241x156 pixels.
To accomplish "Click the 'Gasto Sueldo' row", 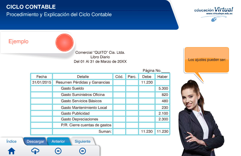I will [100, 89].
